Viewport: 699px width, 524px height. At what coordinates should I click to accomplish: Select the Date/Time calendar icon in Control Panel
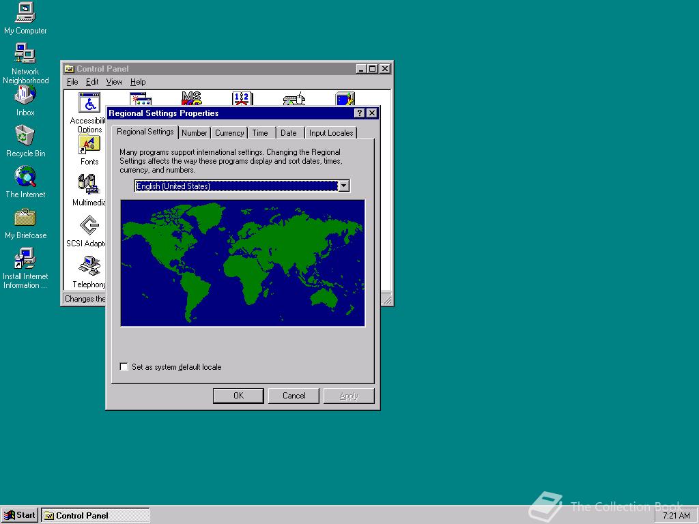[x=242, y=98]
